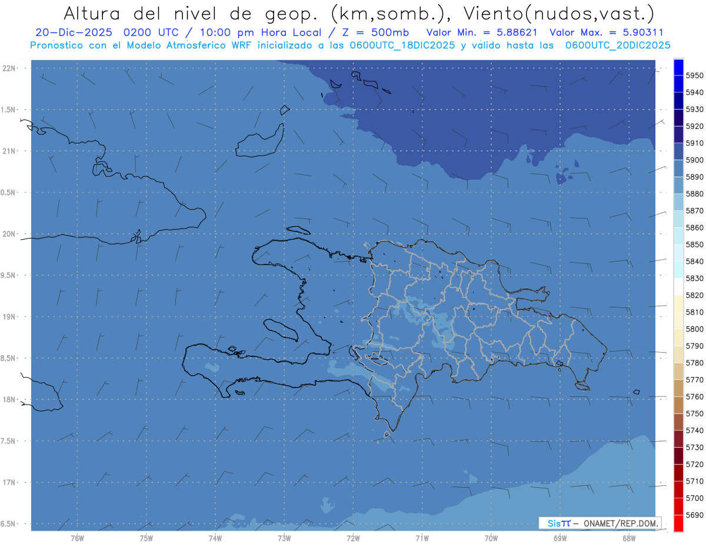Image resolution: width=706 pixels, height=546 pixels.
Task: Click the '68W' longitude axis label
Action: click(x=629, y=538)
